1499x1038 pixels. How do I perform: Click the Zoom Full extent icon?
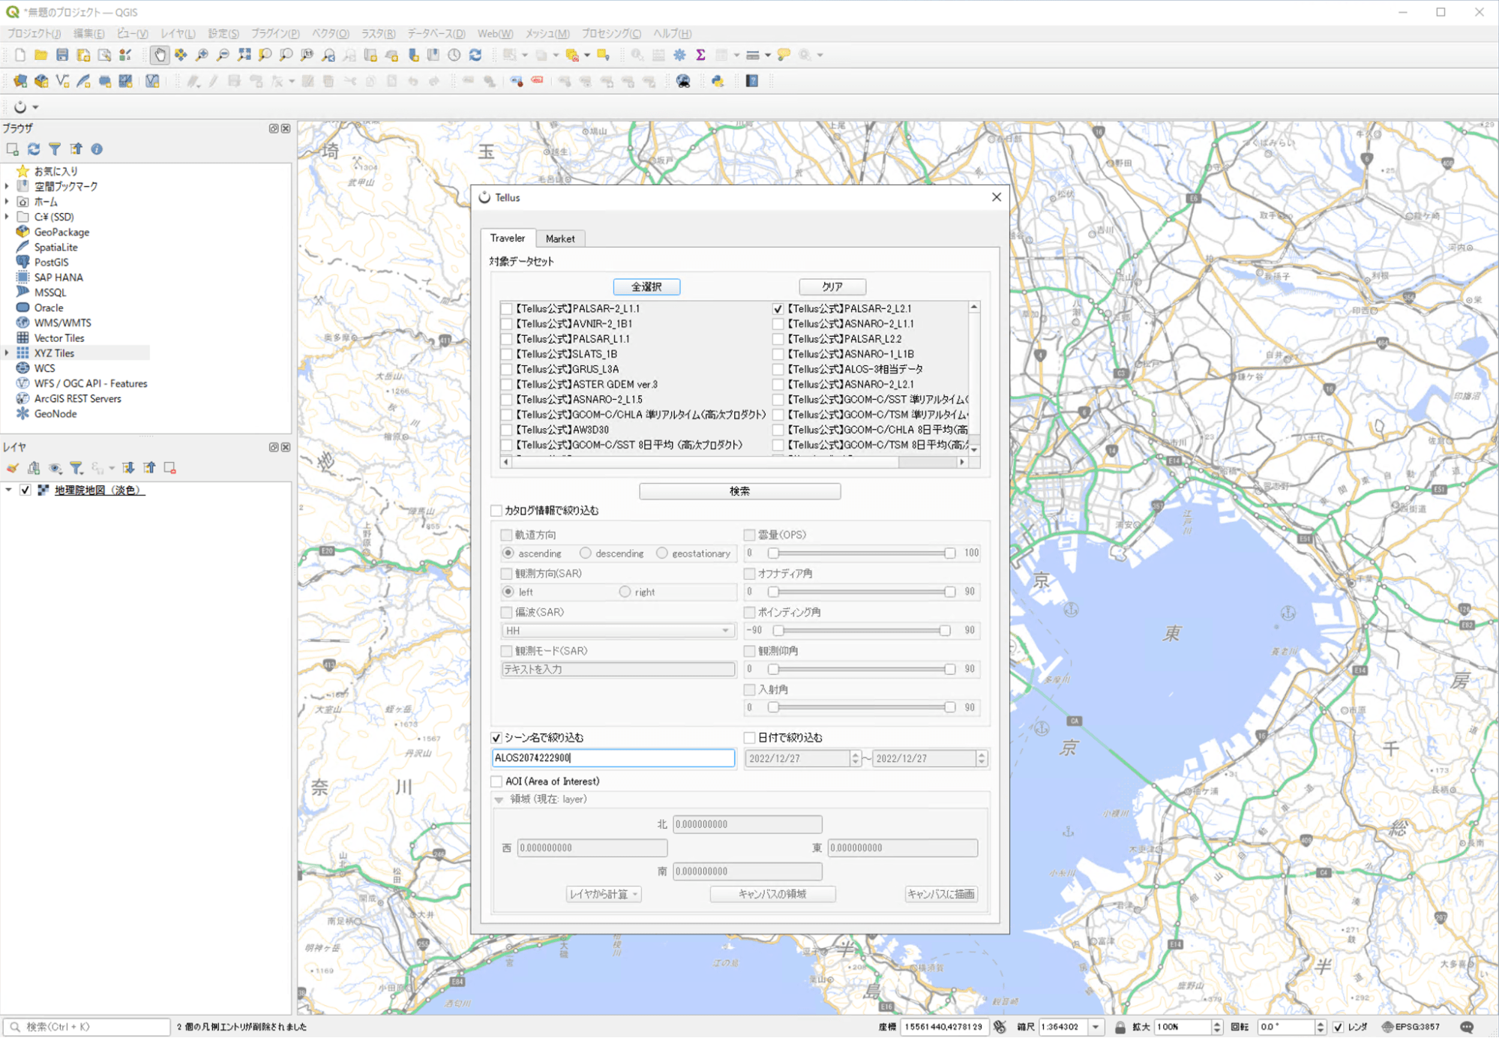[244, 55]
